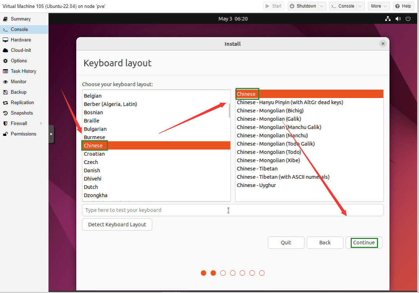The height and width of the screenshot is (293, 419).
Task: Select Croatian keyboard layout
Action: click(156, 154)
